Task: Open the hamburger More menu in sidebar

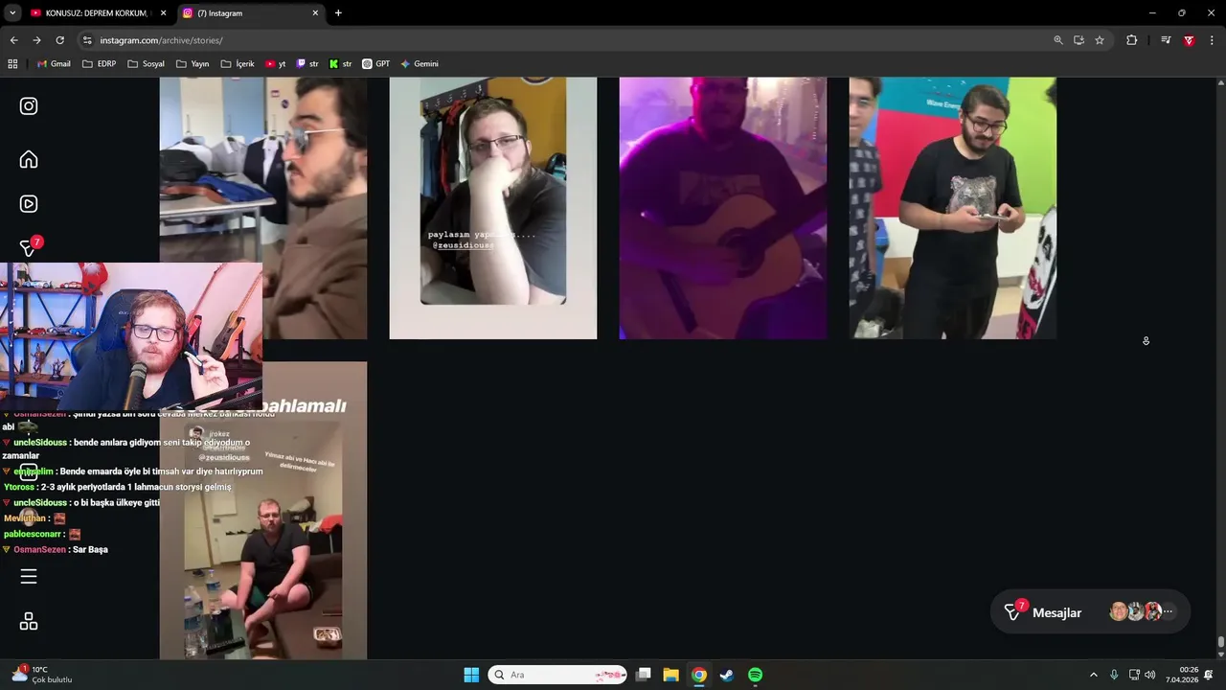Action: click(29, 576)
